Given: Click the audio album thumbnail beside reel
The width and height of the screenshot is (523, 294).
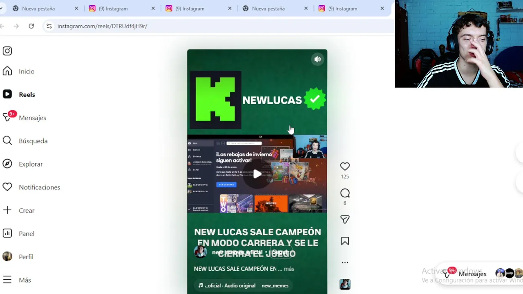Looking at the screenshot, I should click(x=345, y=284).
